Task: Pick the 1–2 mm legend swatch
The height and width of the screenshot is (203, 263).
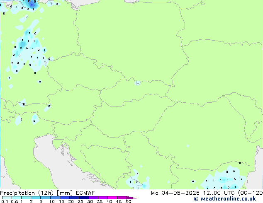Action: point(26,198)
